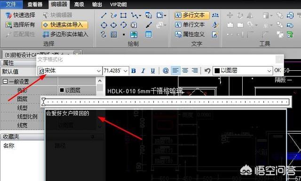The width and height of the screenshot is (301, 181).
Task: Toggle bold text formatting
Action: [x=134, y=71]
